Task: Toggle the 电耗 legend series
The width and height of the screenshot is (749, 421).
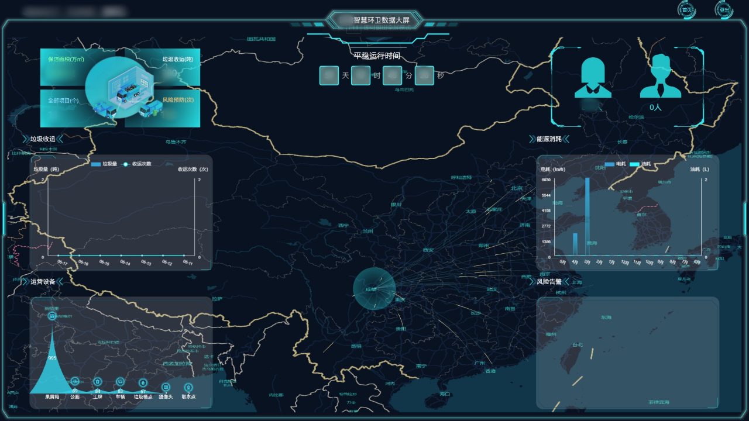Action: 616,164
